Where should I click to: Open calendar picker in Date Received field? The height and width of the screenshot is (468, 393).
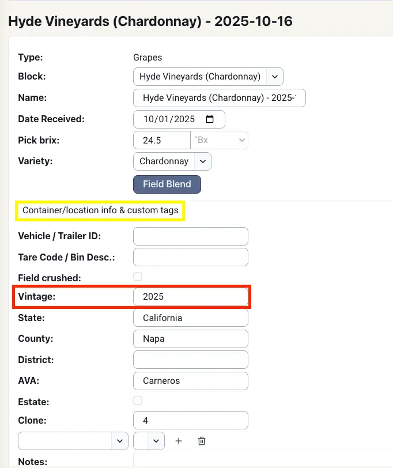click(210, 119)
